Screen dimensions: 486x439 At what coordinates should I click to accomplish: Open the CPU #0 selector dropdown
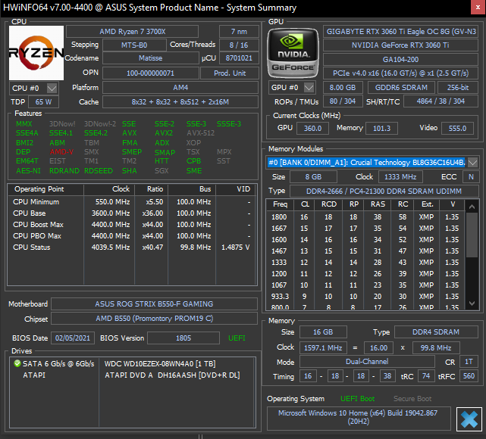pyautogui.click(x=52, y=88)
